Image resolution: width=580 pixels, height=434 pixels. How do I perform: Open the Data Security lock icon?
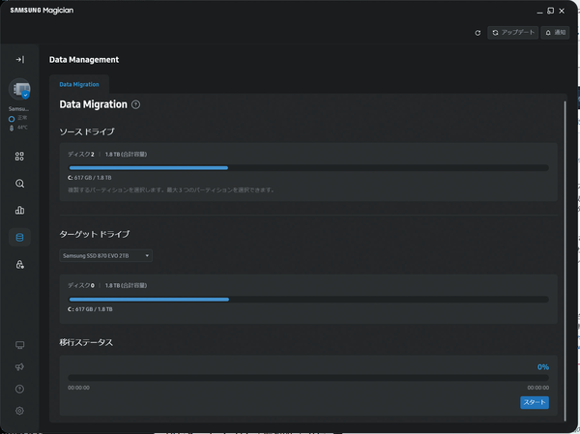click(19, 264)
